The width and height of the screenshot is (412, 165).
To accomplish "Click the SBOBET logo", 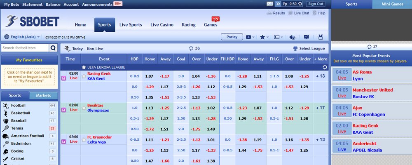I will pyautogui.click(x=32, y=21).
